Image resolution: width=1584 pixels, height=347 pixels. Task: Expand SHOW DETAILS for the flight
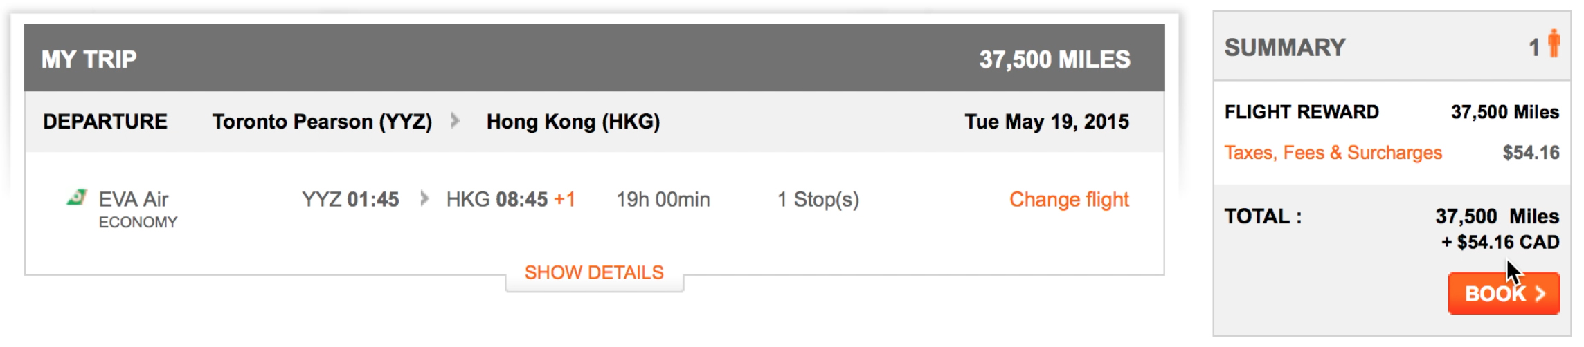pos(594,272)
